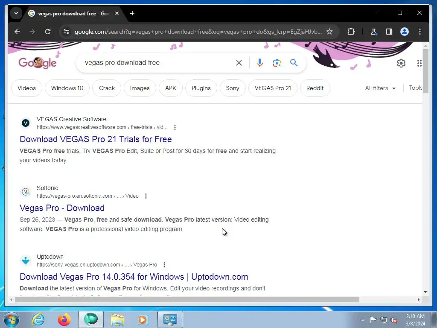
Task: Click the Softonic result favicon
Action: [26, 192]
